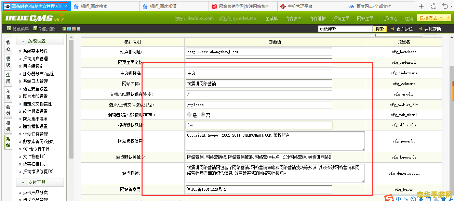Viewport: 454px width, 201px height.
Task: Select 是 for 编辑器使用XHTML
Action: point(189,115)
